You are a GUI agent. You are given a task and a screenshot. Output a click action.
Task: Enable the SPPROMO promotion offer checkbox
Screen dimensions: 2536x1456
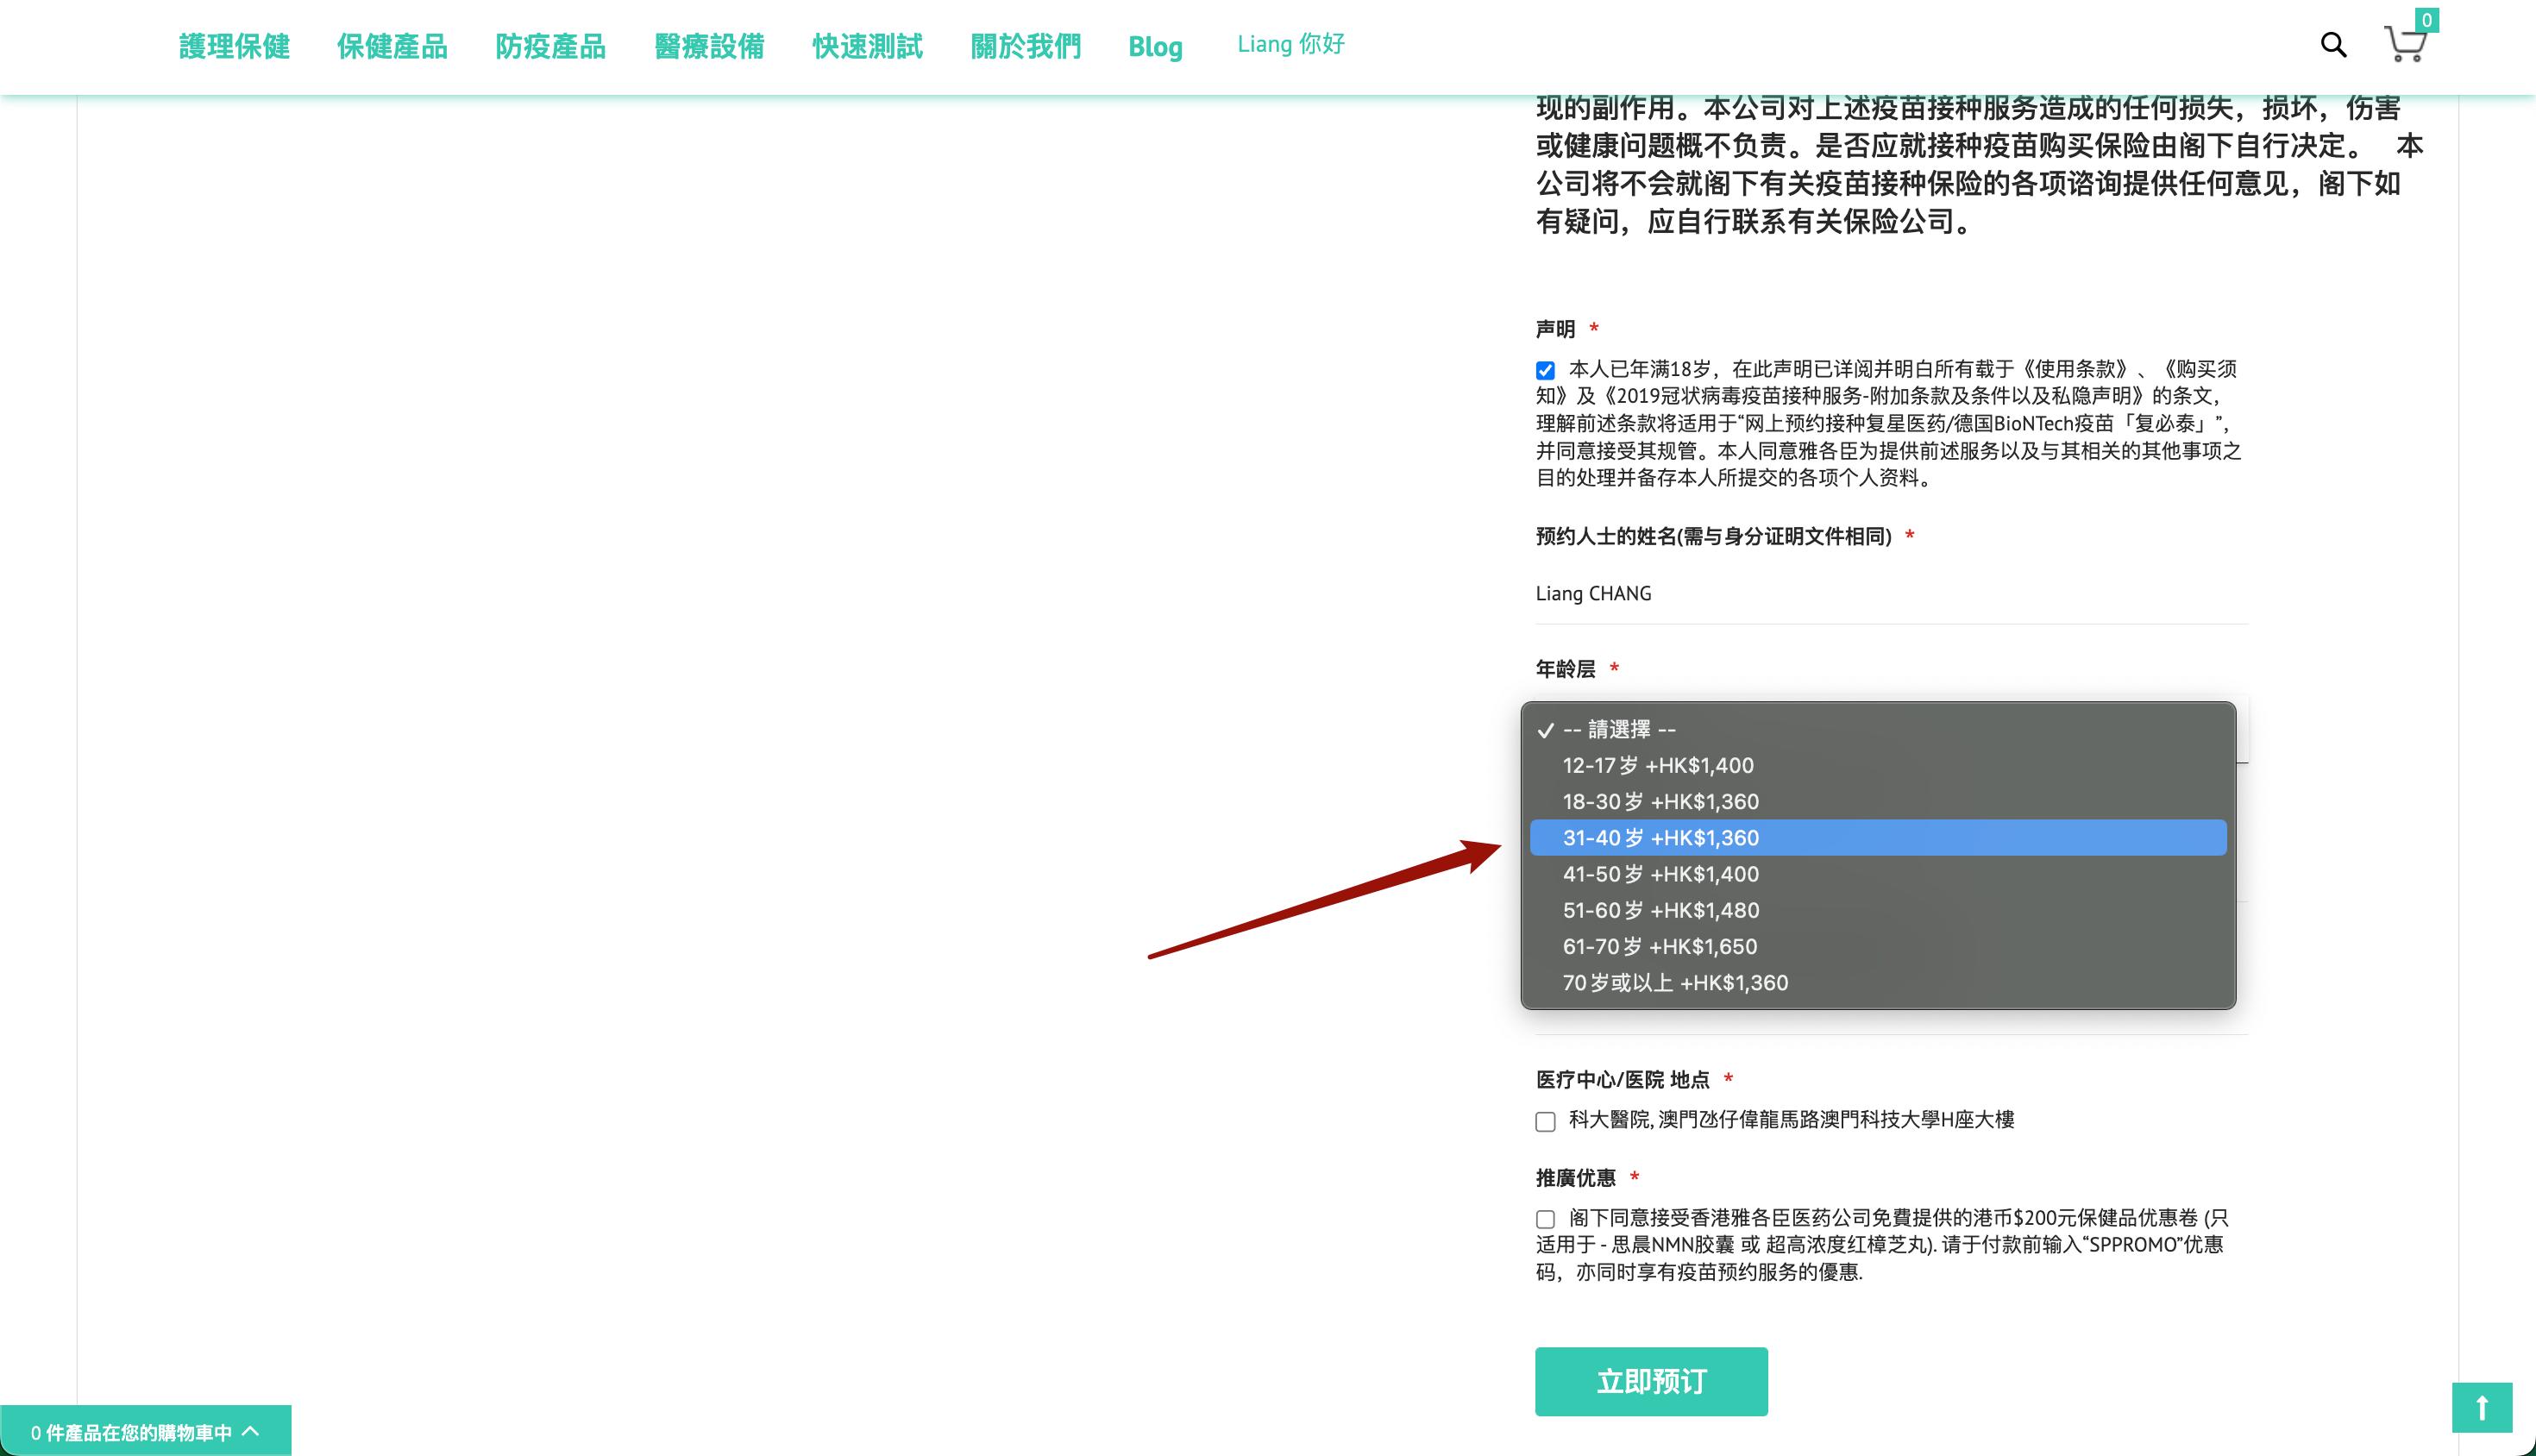(x=1545, y=1220)
